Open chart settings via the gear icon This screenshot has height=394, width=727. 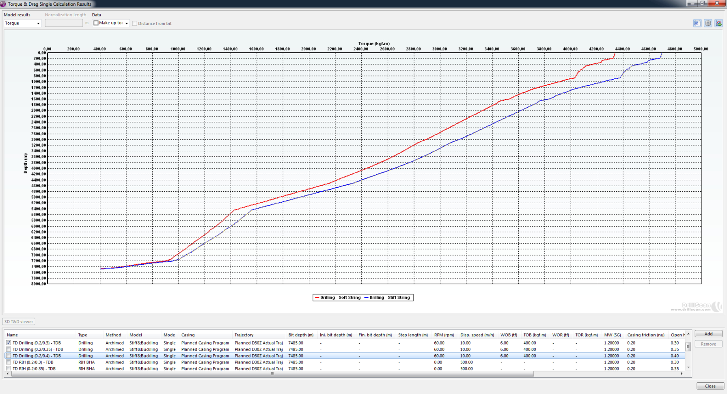coord(708,23)
